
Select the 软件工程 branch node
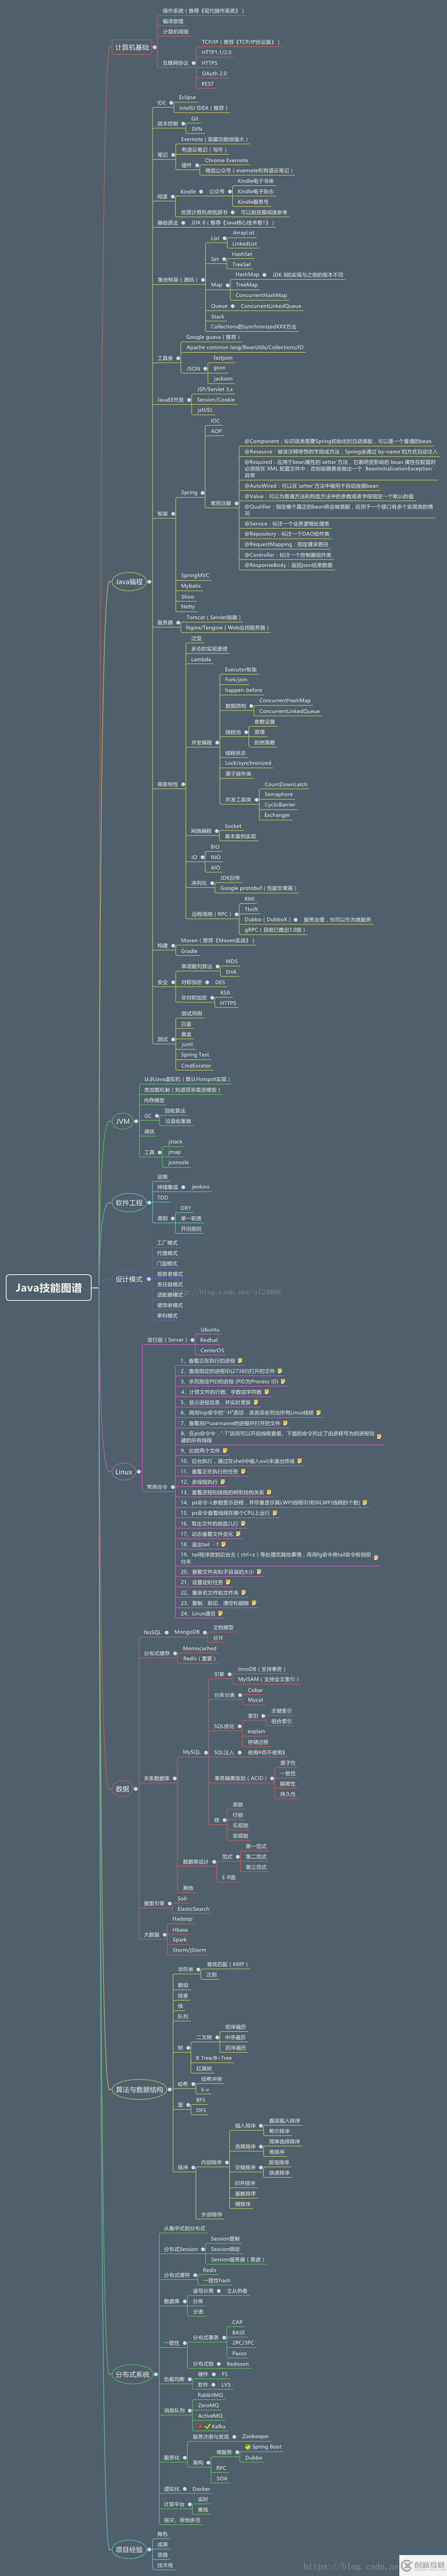tap(129, 1203)
